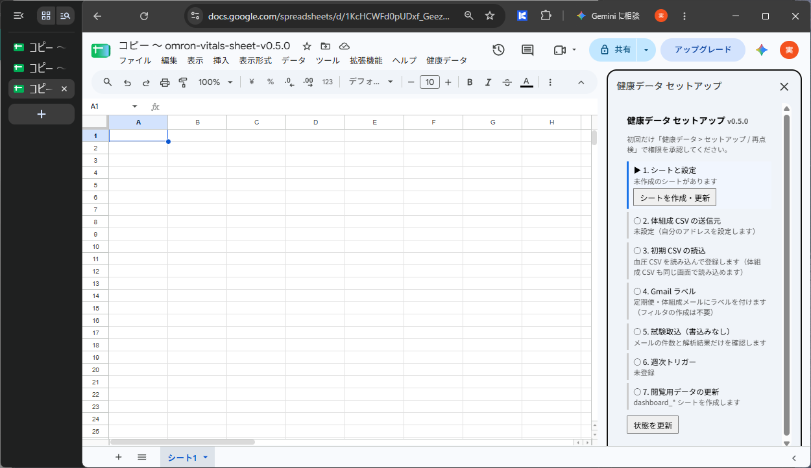811x468 pixels.
Task: Click the font size input field
Action: pos(430,82)
